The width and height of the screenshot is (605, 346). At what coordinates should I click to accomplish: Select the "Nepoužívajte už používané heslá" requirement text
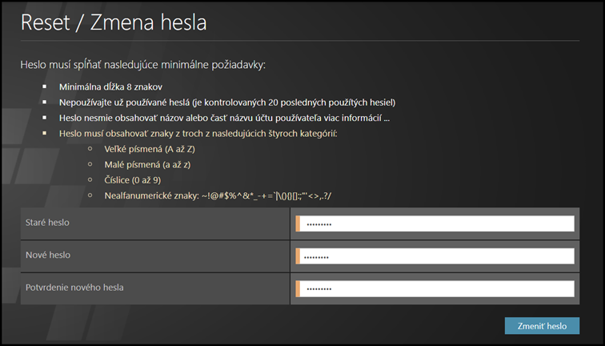226,102
